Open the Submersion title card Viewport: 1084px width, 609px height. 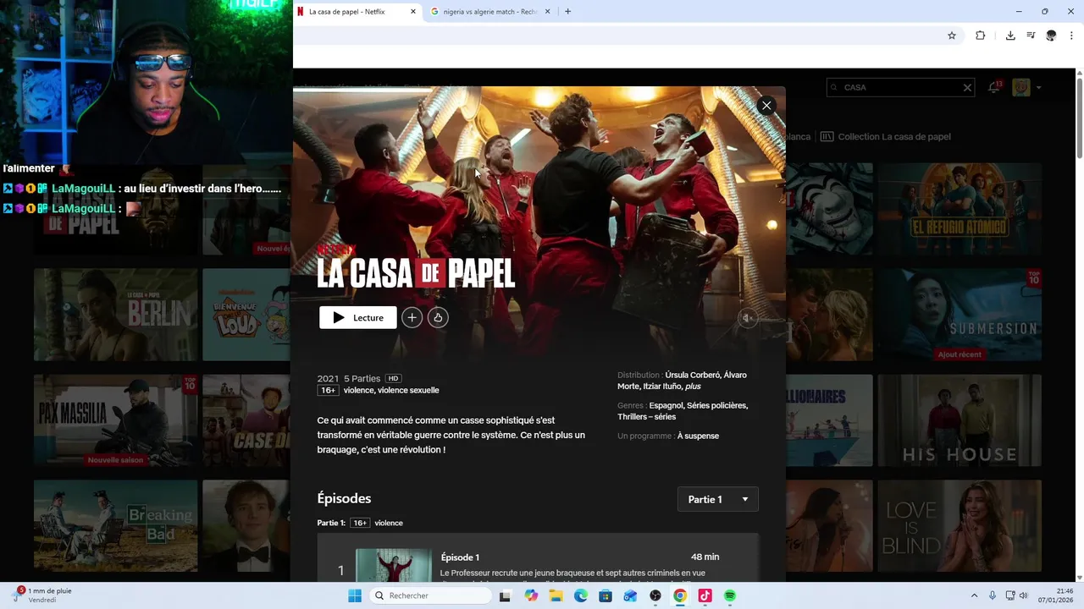[x=960, y=315]
